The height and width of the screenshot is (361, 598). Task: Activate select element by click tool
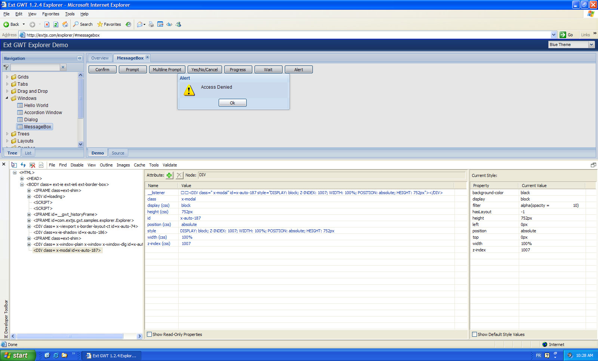(x=14, y=165)
